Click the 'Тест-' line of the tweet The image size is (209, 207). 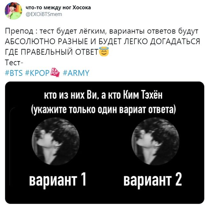[14, 62]
